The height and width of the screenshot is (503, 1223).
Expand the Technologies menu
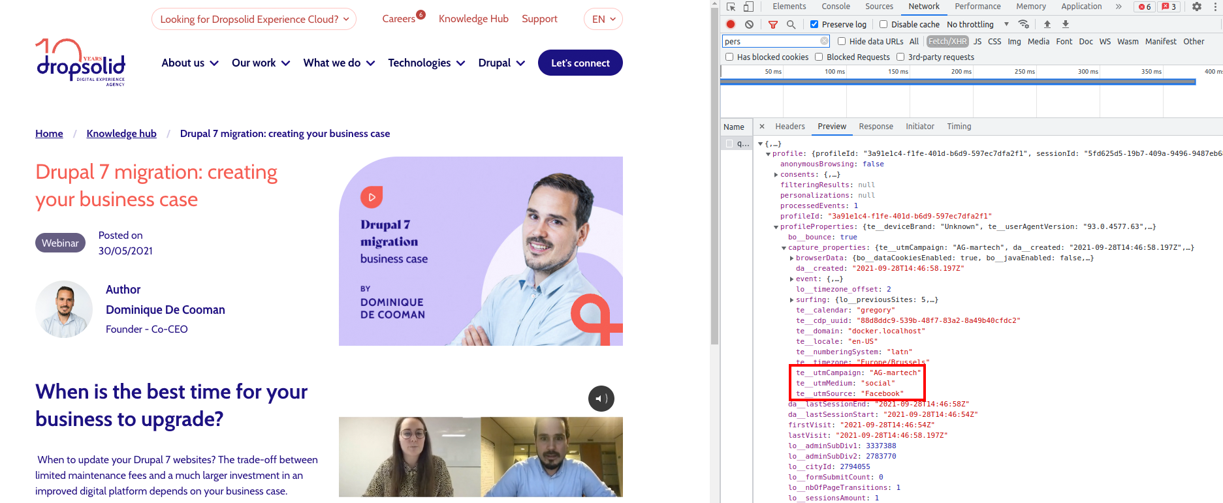(x=426, y=63)
